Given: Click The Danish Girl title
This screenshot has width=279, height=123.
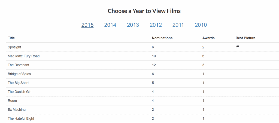Looking at the screenshot, I should 20,92.
